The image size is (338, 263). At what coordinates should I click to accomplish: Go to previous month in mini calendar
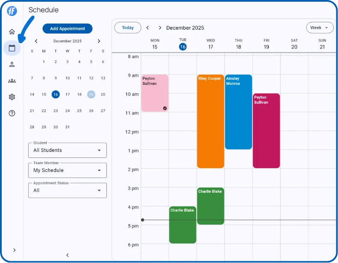pyautogui.click(x=36, y=41)
